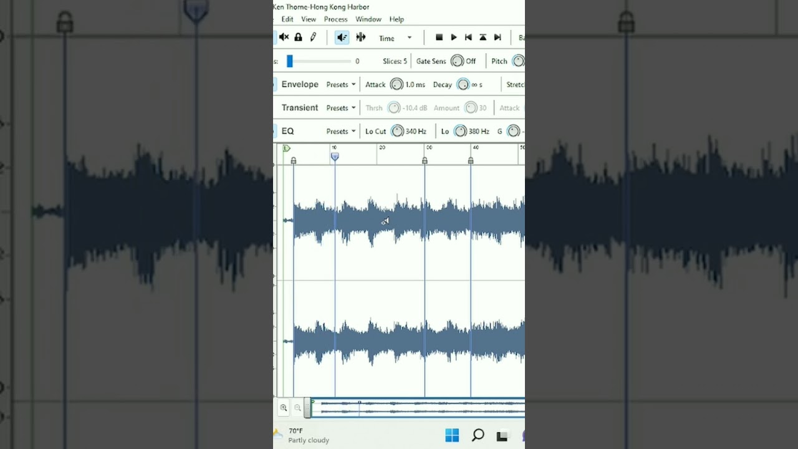The height and width of the screenshot is (449, 798).
Task: Click the EQ section label
Action: coord(287,131)
